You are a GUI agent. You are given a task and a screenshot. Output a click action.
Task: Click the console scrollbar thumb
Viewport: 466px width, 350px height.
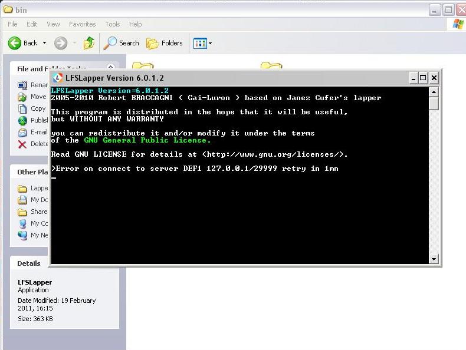(434, 104)
